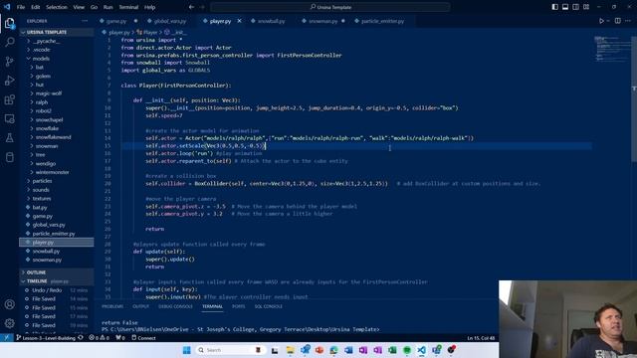Expand the golem folder
This screenshot has height=358, width=637.
pyautogui.click(x=57, y=76)
